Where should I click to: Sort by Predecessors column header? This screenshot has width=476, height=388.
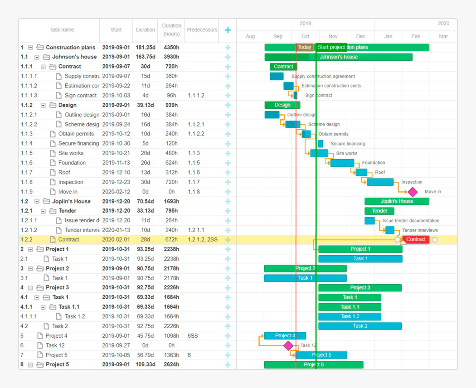point(202,30)
